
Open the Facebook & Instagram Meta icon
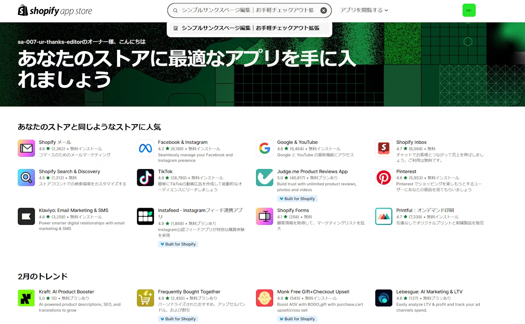tap(145, 148)
